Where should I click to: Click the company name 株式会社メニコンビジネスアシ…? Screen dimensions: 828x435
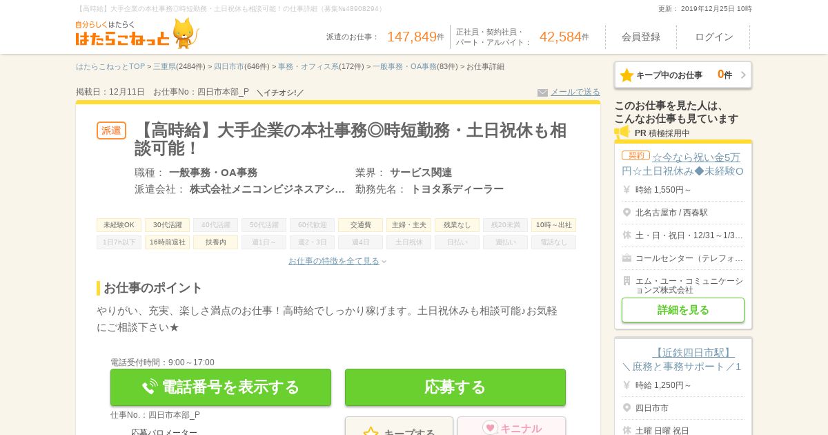[x=267, y=189]
